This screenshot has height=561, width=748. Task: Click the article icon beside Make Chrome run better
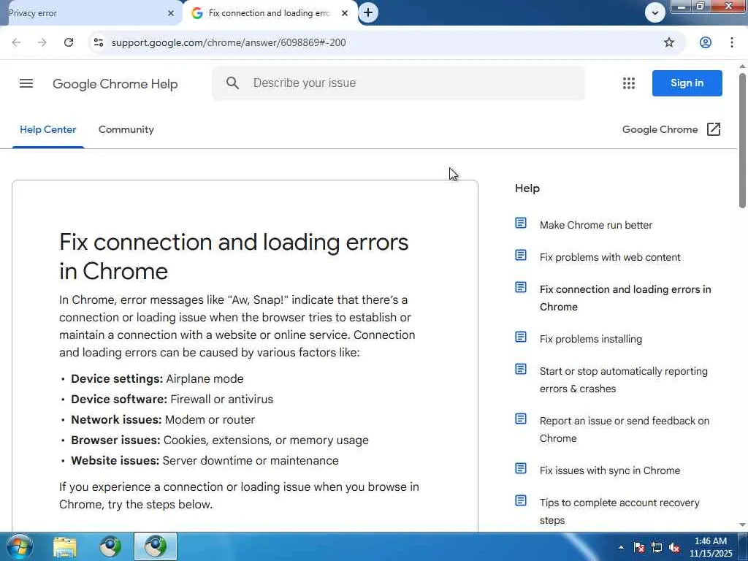pos(520,223)
